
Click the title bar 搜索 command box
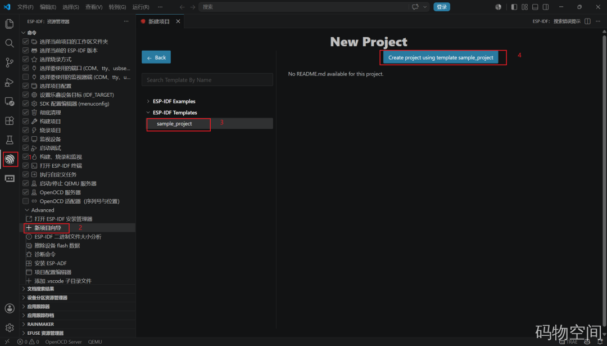304,7
